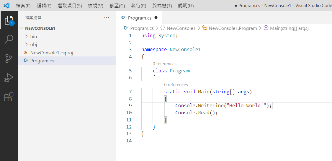Click NewConsole1 namespace breadcrumb
Viewport: 332px width, 161px height.
(x=181, y=28)
